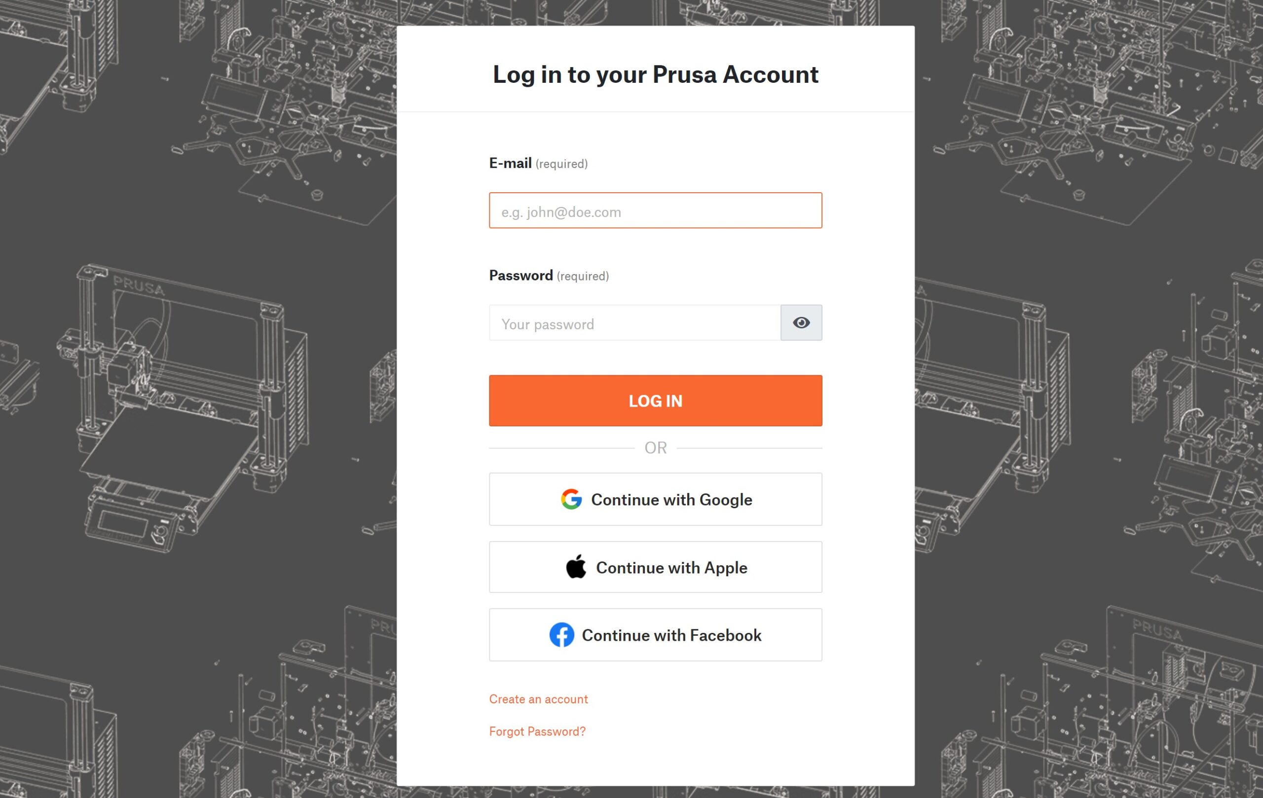The image size is (1263, 798).
Task: Click the Password field label
Action: 521,276
